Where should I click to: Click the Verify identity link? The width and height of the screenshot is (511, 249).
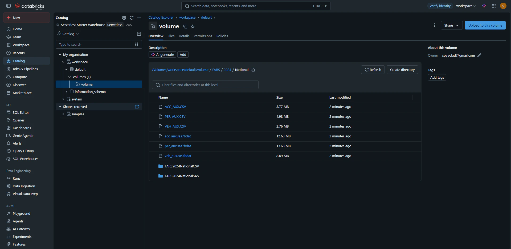click(440, 6)
